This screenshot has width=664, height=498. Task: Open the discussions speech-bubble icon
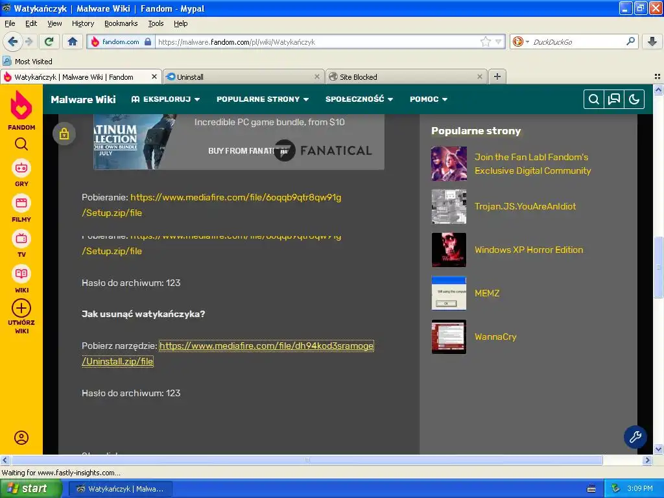[x=613, y=99]
